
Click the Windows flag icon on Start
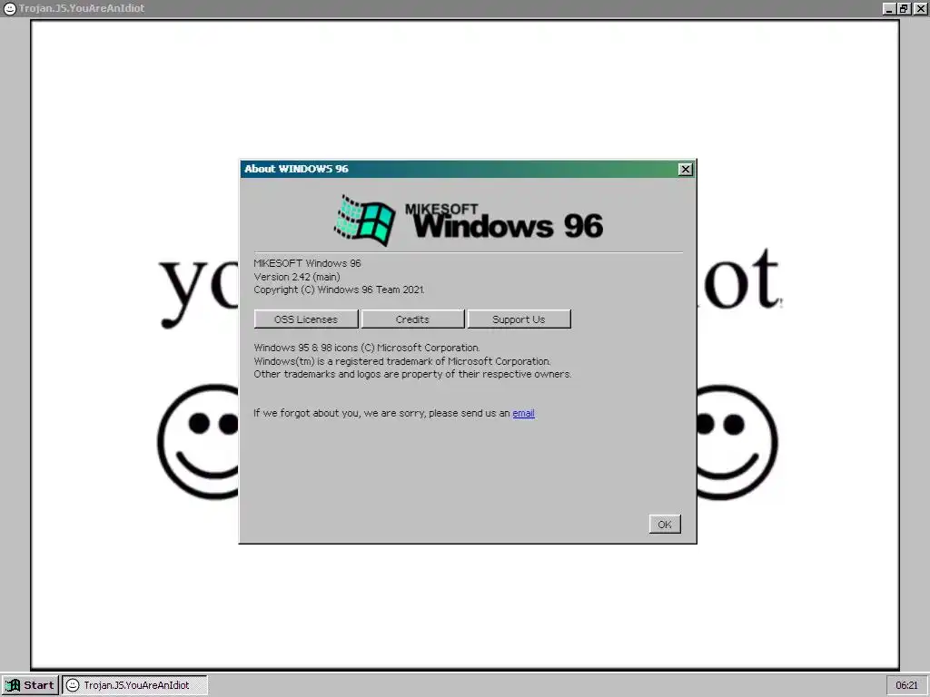coord(13,685)
